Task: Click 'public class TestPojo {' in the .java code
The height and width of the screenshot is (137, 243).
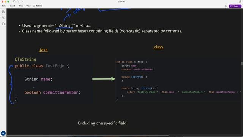Action: point(42,66)
